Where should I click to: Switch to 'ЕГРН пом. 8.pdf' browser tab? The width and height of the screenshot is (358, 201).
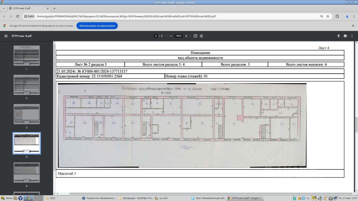click(x=28, y=8)
